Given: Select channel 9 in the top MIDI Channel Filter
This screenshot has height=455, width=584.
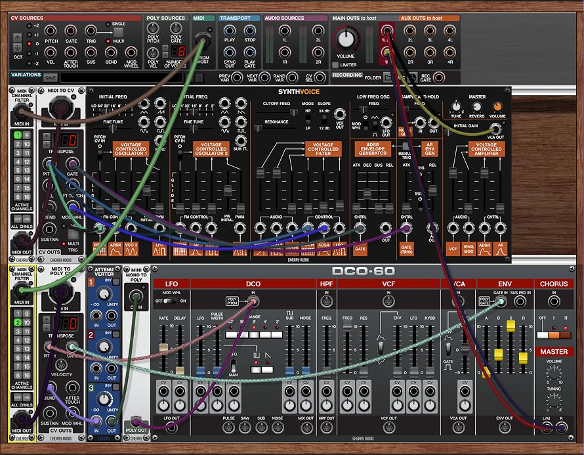Looking at the screenshot, I should 26,135.
